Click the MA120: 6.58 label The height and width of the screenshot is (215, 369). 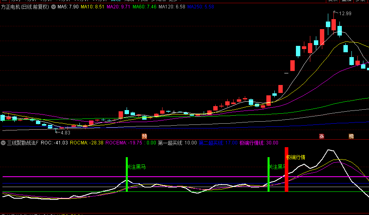(x=172, y=7)
